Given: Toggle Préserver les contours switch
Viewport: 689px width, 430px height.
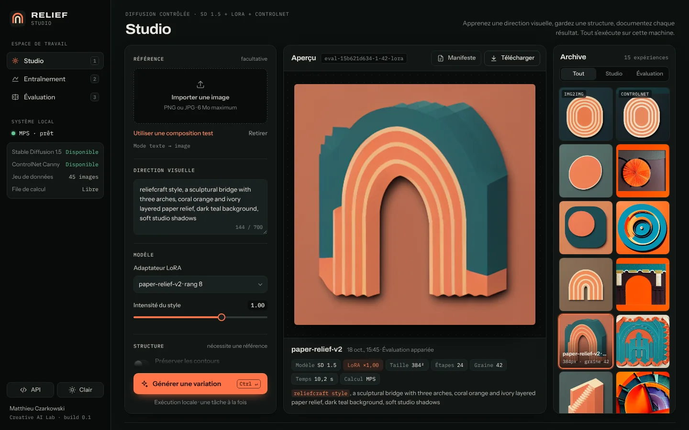Looking at the screenshot, I should coord(142,363).
